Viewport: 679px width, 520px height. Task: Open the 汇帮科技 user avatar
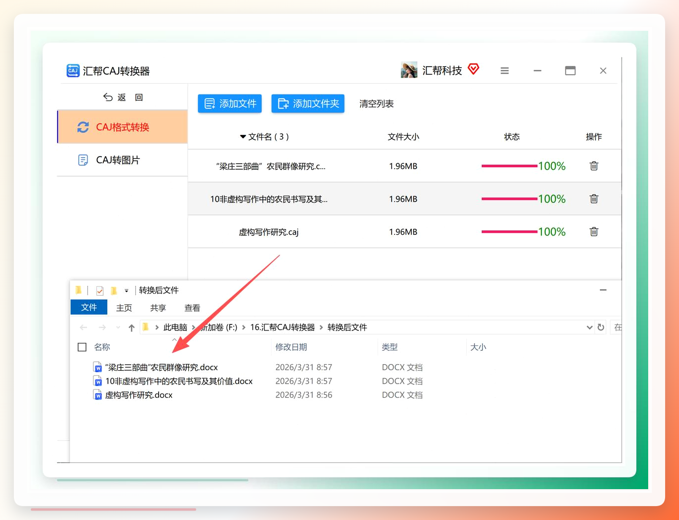[x=409, y=70]
